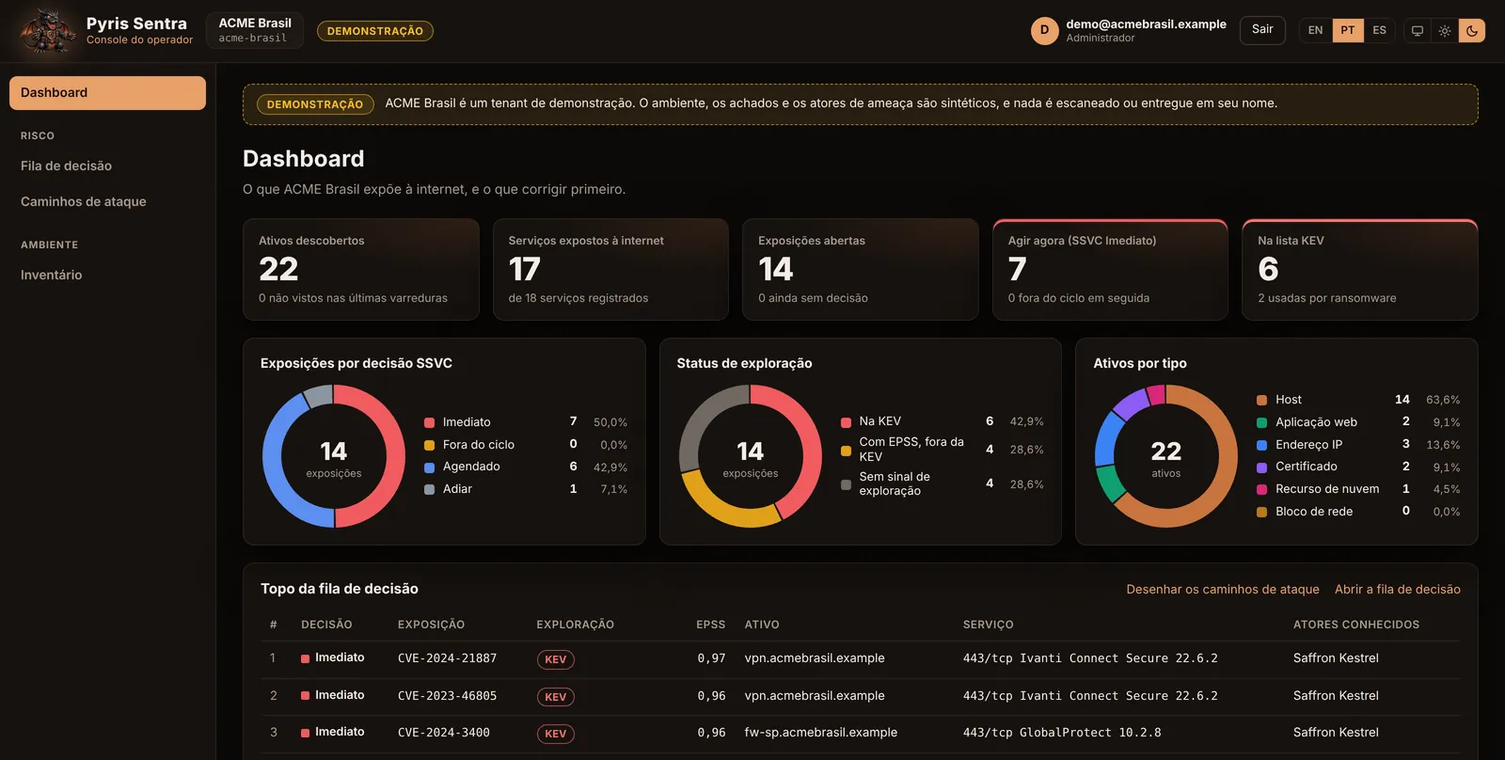1505x760 pixels.
Task: Click KEV badge for CVE-2024-21887
Action: click(x=556, y=660)
